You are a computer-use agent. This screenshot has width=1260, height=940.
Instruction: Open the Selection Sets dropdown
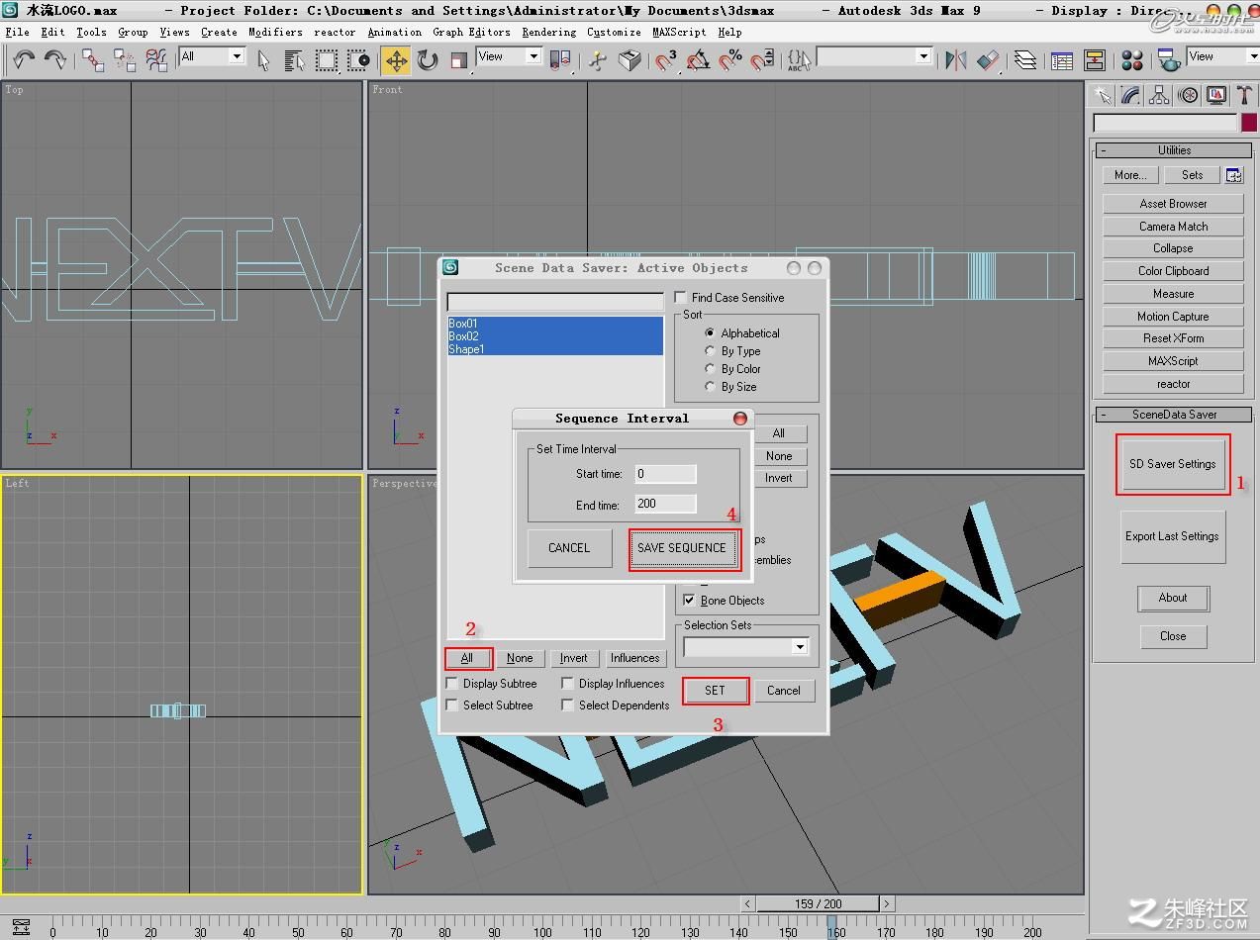coord(799,647)
